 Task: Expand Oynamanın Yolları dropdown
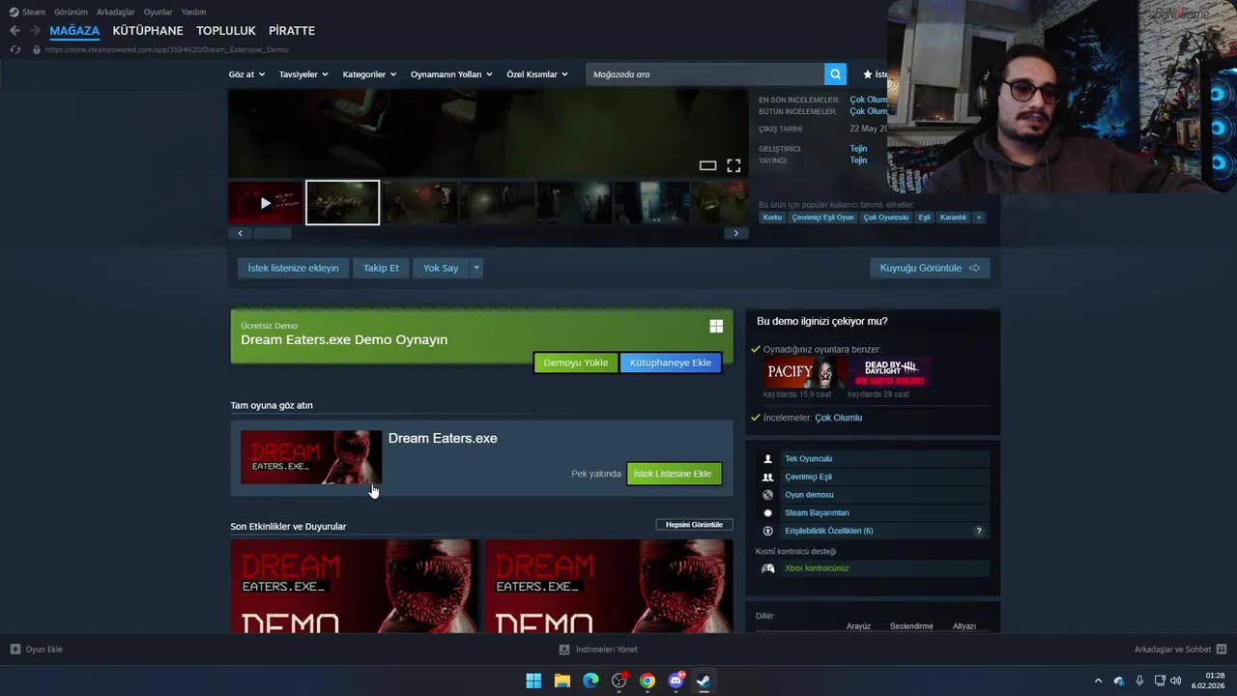pos(451,74)
